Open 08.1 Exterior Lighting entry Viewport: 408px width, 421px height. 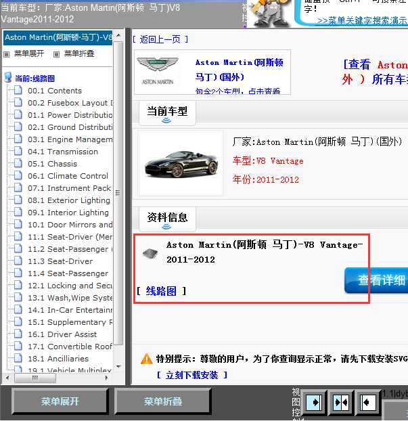tap(69, 200)
